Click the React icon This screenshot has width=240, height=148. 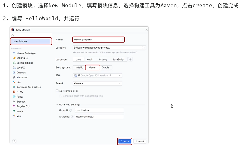click(x=14, y=97)
